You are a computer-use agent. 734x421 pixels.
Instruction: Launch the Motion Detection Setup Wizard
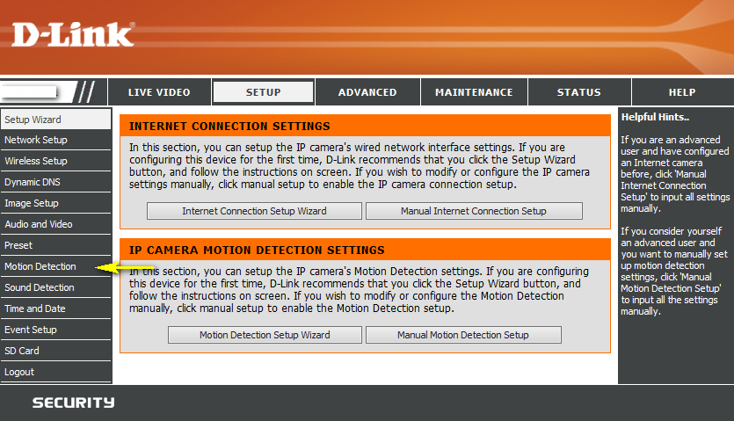pyautogui.click(x=265, y=335)
